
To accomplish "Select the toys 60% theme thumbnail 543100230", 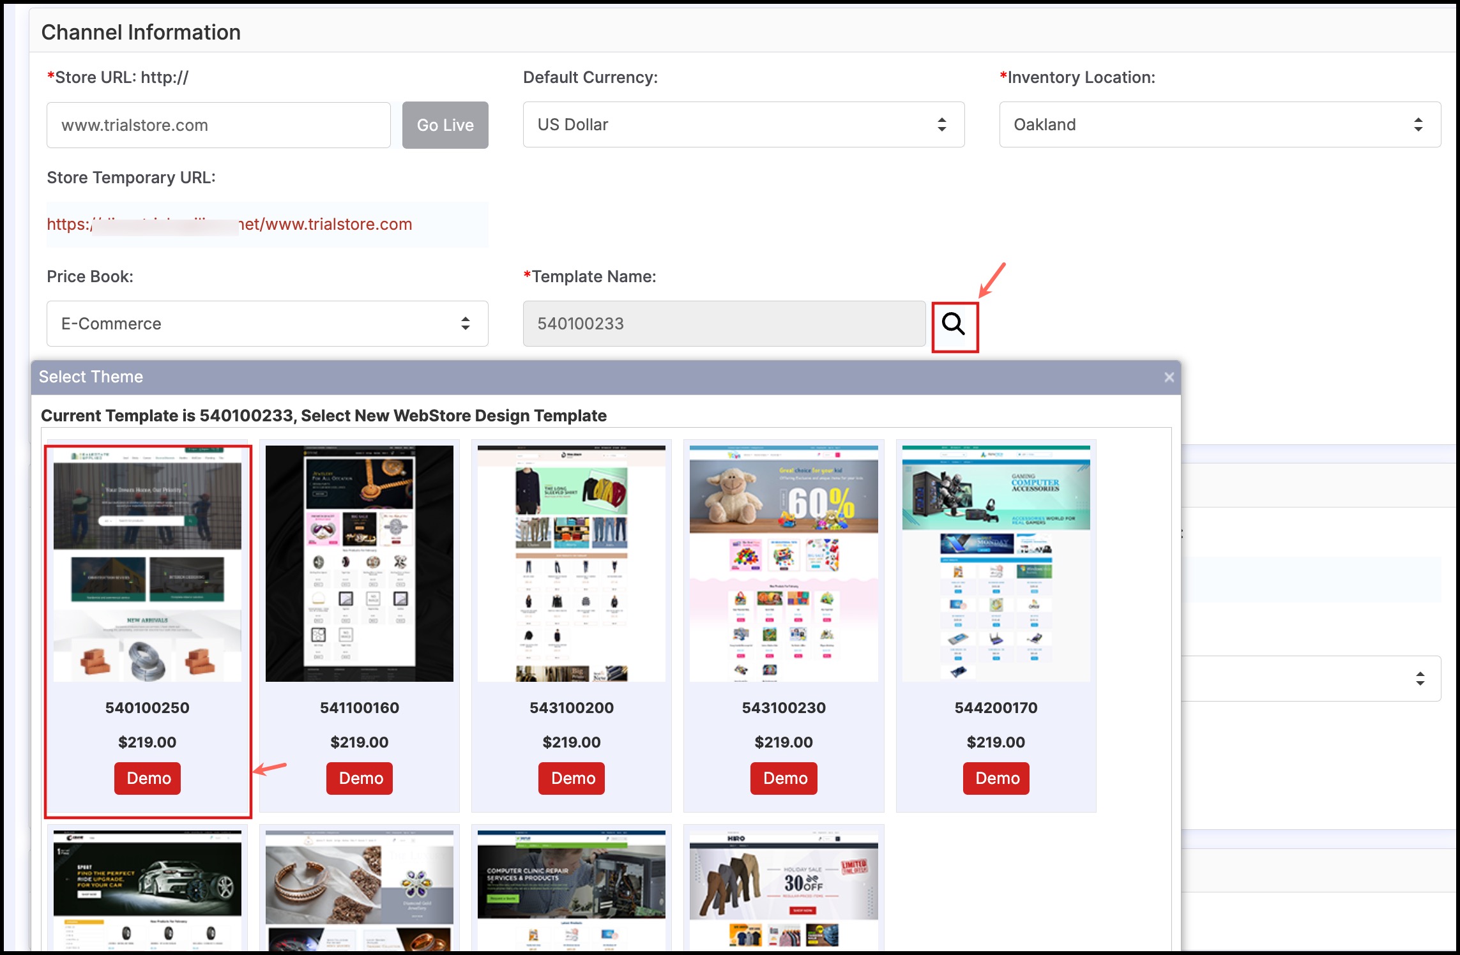I will tap(784, 564).
